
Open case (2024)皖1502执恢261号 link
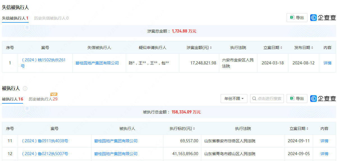coord(43,63)
